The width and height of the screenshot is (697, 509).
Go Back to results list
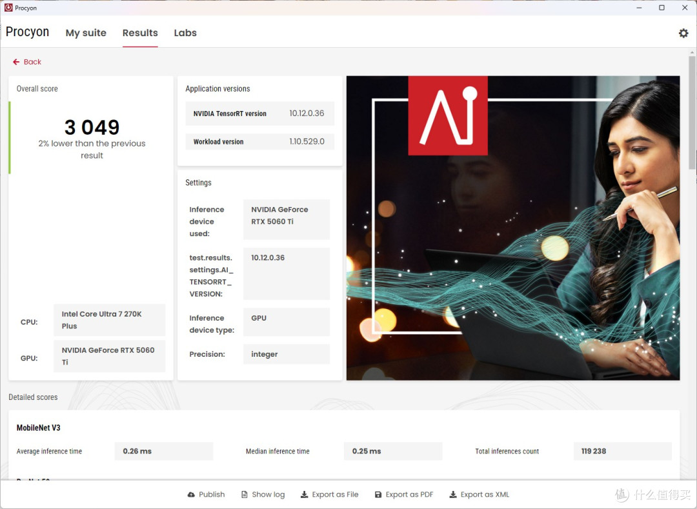pyautogui.click(x=27, y=62)
